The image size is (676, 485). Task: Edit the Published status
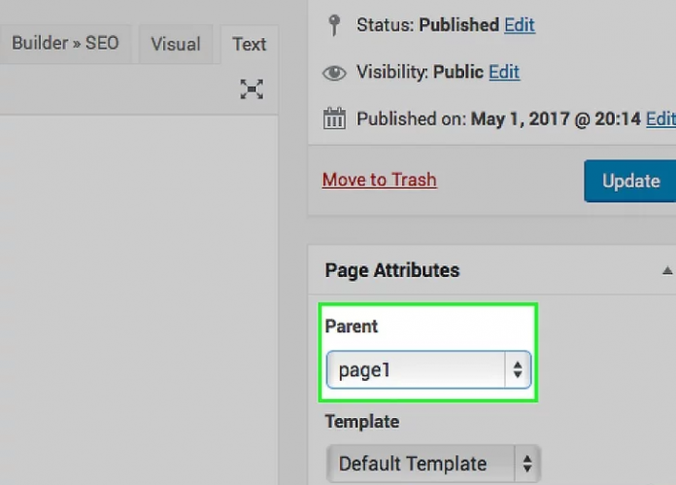pyautogui.click(x=519, y=24)
